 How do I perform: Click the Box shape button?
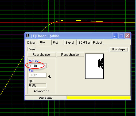point(119,49)
